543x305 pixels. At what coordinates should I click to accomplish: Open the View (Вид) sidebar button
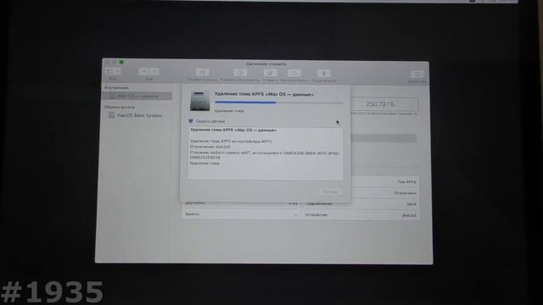coord(109,71)
